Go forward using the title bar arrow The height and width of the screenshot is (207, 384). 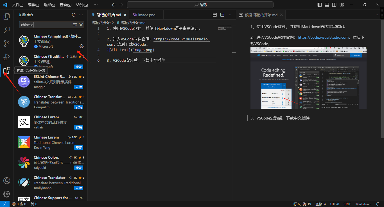tap(121, 5)
